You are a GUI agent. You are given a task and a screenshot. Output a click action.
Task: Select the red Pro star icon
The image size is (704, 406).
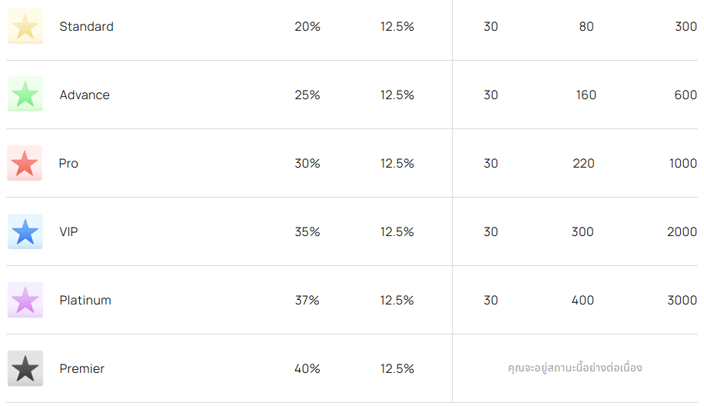click(x=25, y=163)
